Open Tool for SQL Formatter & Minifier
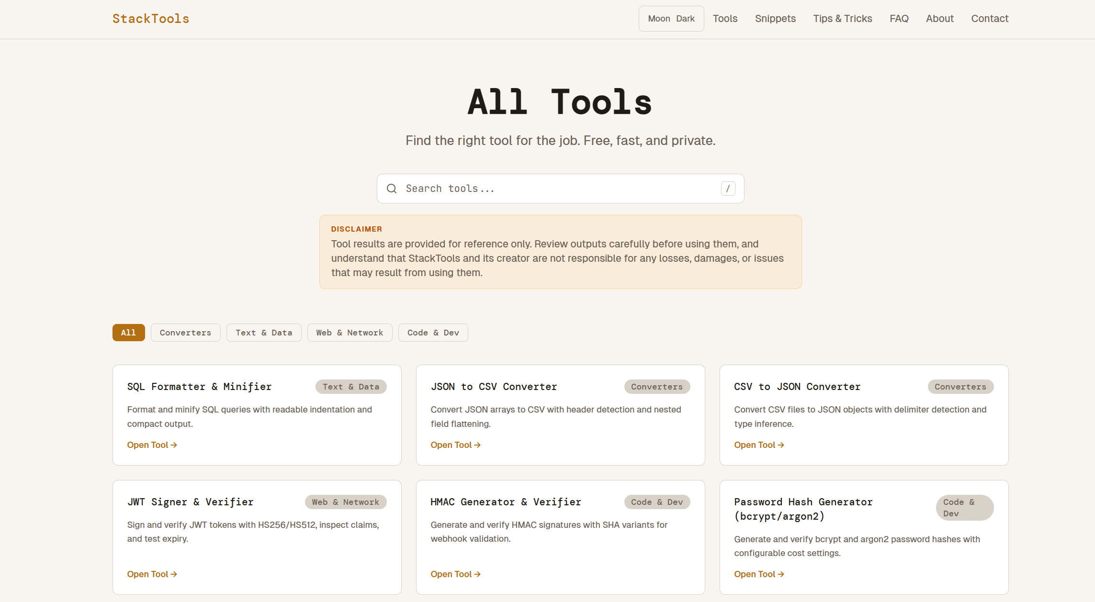Viewport: 1095px width, 602px height. pos(152,445)
